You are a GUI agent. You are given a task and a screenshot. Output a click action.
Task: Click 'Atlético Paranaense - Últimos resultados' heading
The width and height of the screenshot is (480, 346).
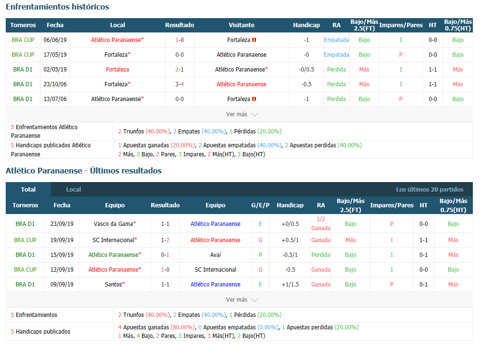83,171
